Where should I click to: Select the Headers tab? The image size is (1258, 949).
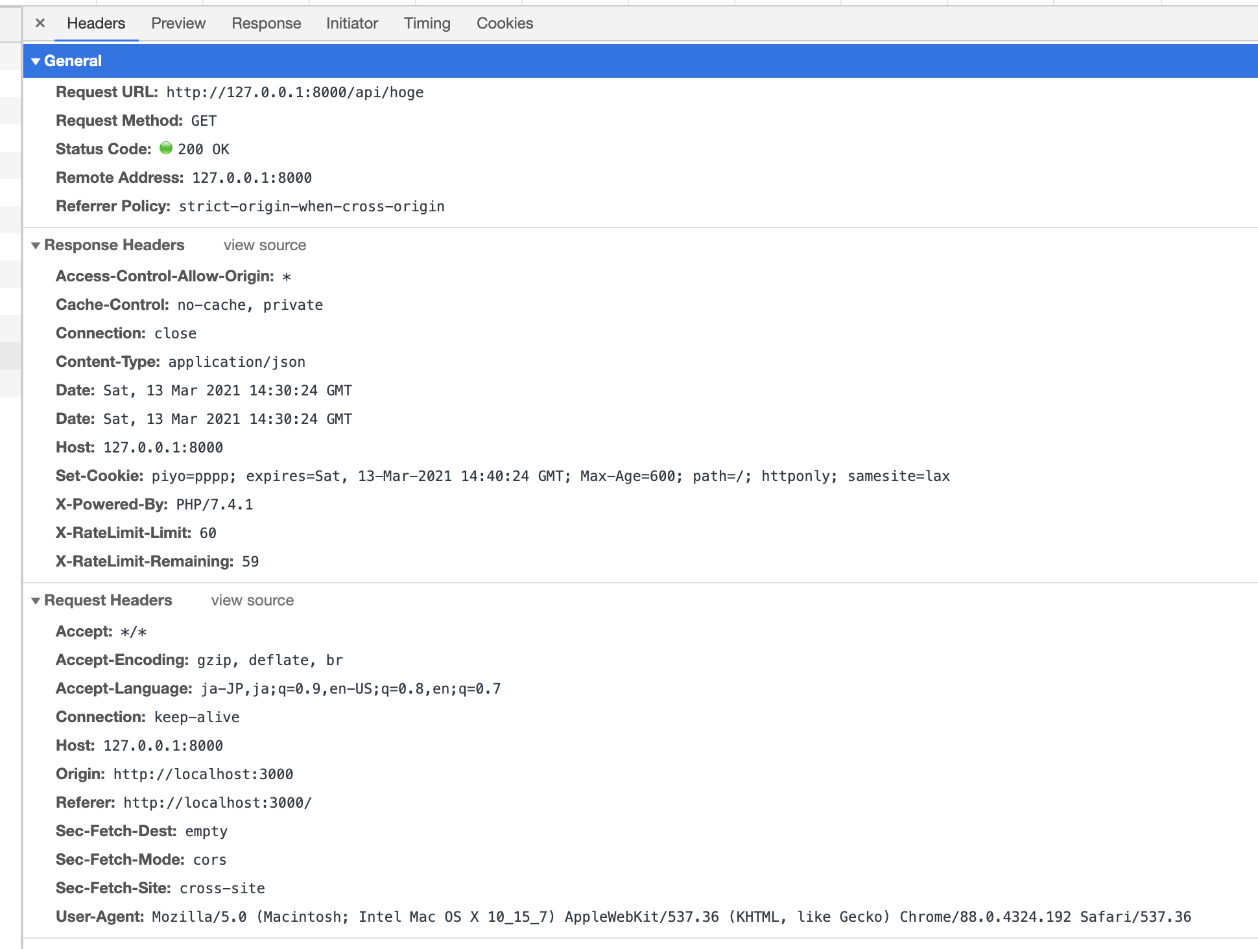[96, 23]
